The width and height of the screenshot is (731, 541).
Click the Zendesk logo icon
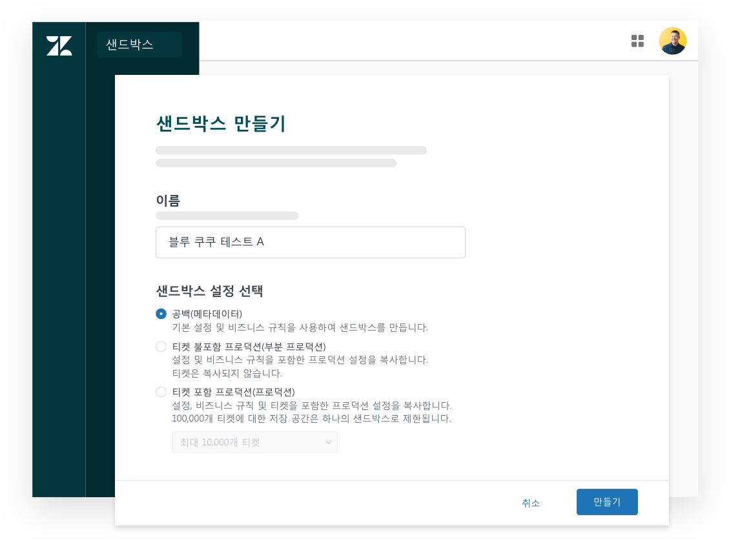click(59, 46)
